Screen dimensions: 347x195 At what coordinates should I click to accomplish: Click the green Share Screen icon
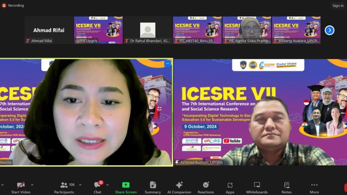[x=126, y=185]
